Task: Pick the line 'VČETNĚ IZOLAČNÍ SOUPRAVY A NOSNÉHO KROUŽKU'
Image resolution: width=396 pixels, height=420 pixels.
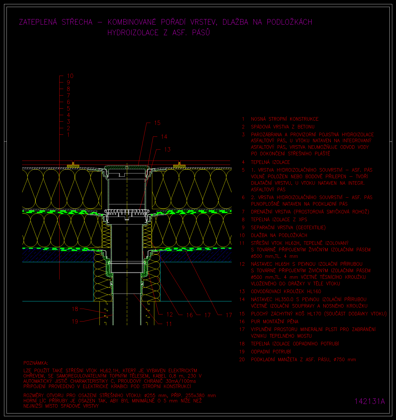Action: (309, 306)
